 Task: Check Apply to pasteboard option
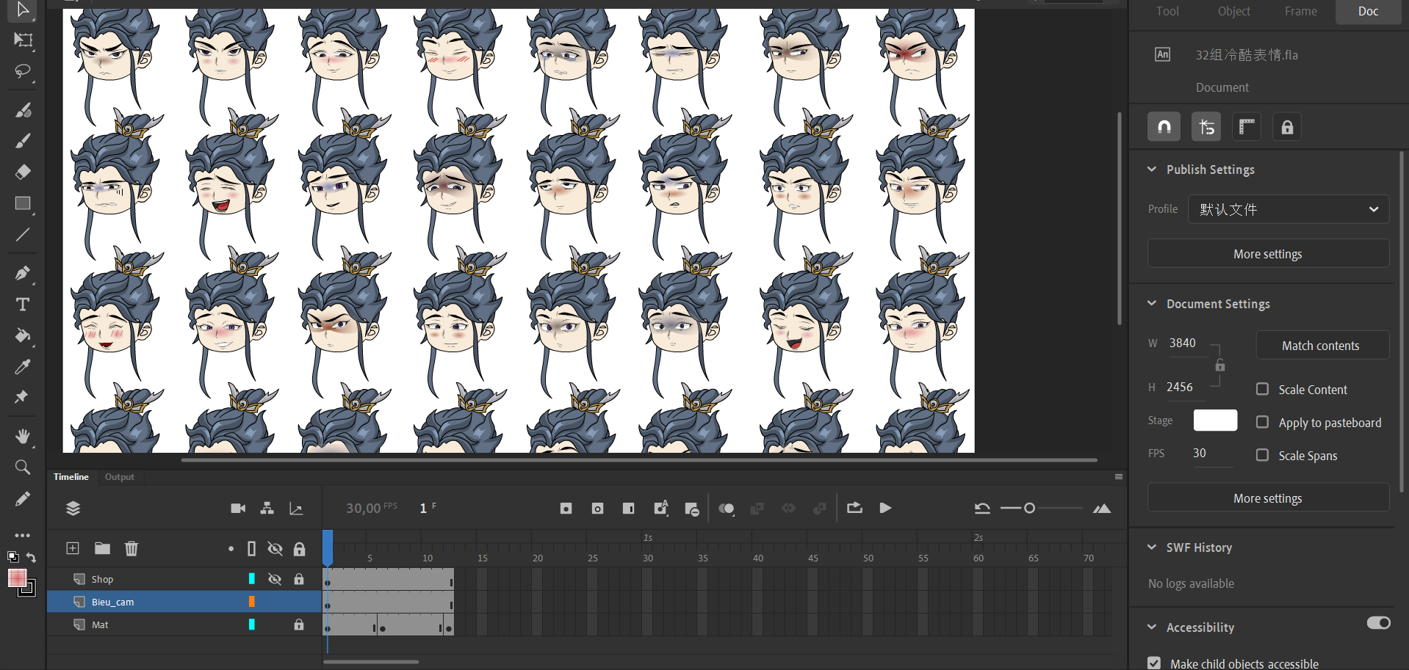(1262, 422)
